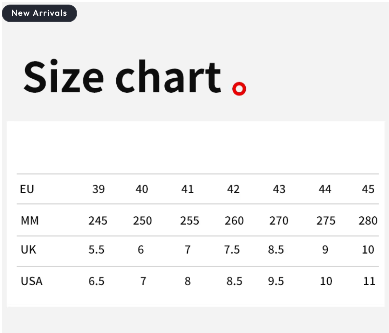The width and height of the screenshot is (389, 333).
Task: Select the EU row label
Action: click(27, 189)
